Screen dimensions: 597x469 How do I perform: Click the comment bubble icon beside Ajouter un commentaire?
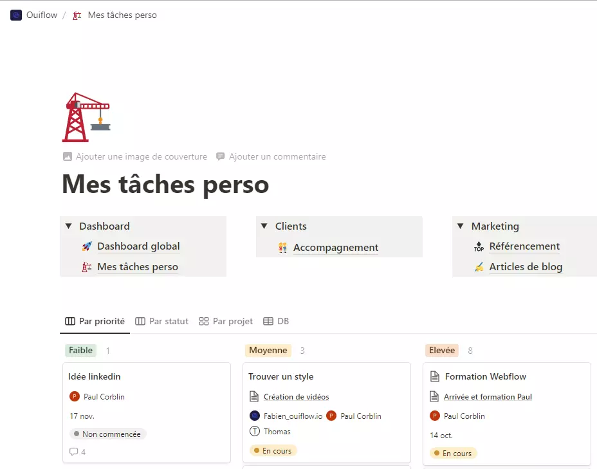point(221,156)
